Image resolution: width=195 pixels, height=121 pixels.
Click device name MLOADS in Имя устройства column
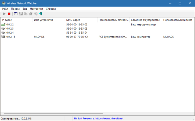coord(39,37)
